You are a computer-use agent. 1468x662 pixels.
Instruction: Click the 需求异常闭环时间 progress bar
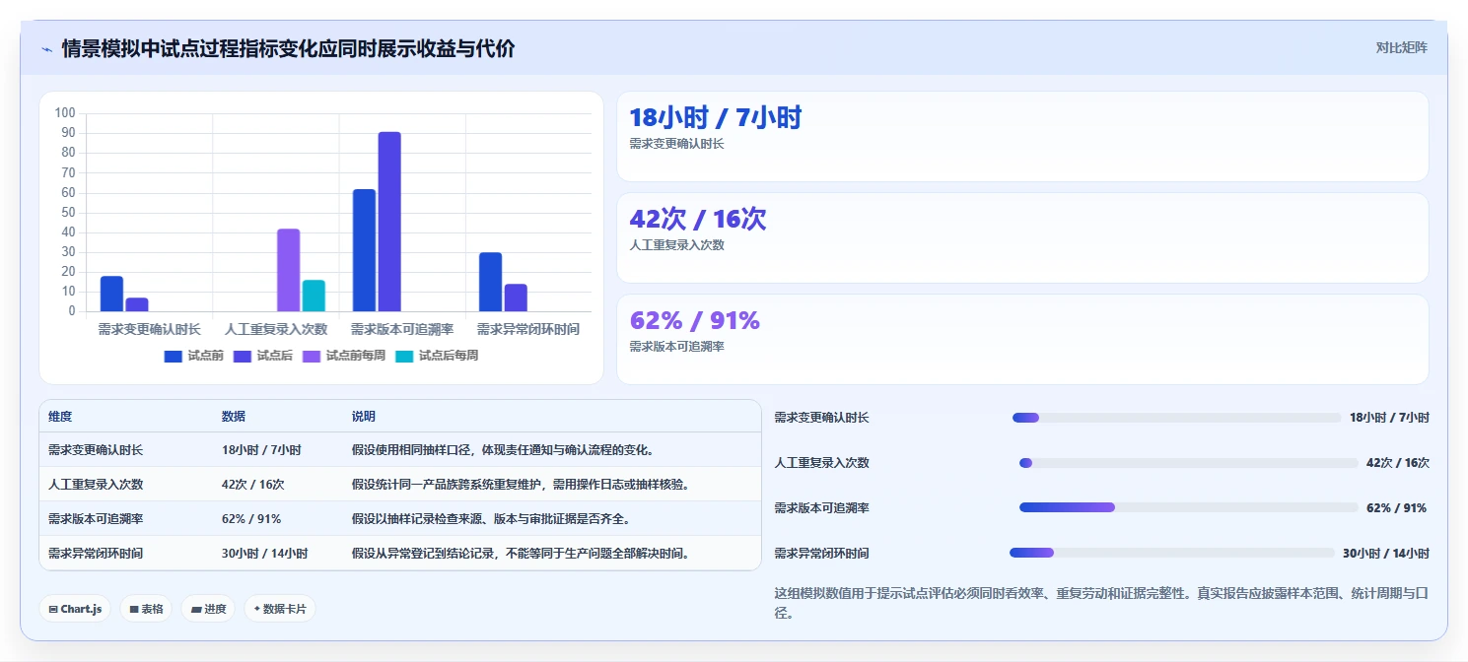[x=1172, y=553]
